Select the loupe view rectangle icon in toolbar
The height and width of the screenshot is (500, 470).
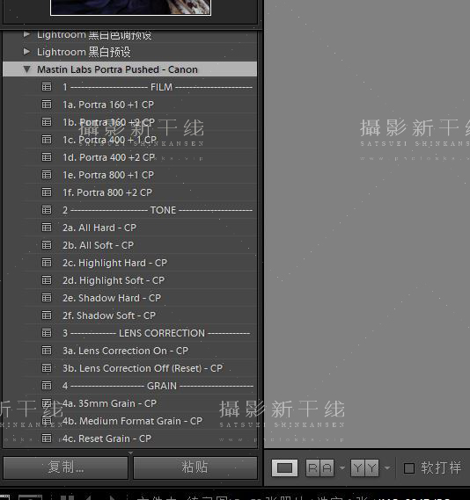pos(284,467)
